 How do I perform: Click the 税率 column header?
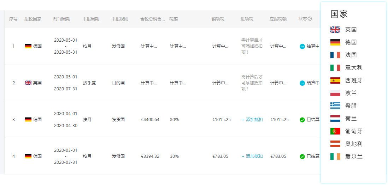[x=174, y=19]
